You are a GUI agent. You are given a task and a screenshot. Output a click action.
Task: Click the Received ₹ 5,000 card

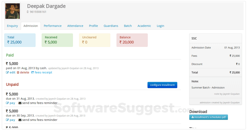coord(57,40)
